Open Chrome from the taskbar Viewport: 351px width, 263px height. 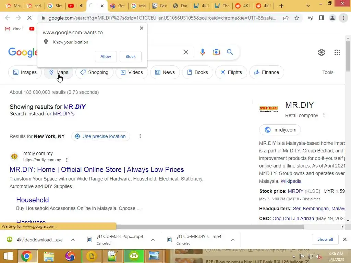27,256
